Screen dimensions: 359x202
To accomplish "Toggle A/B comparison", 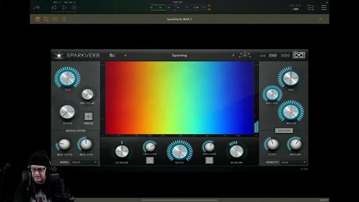I will coord(263,56).
